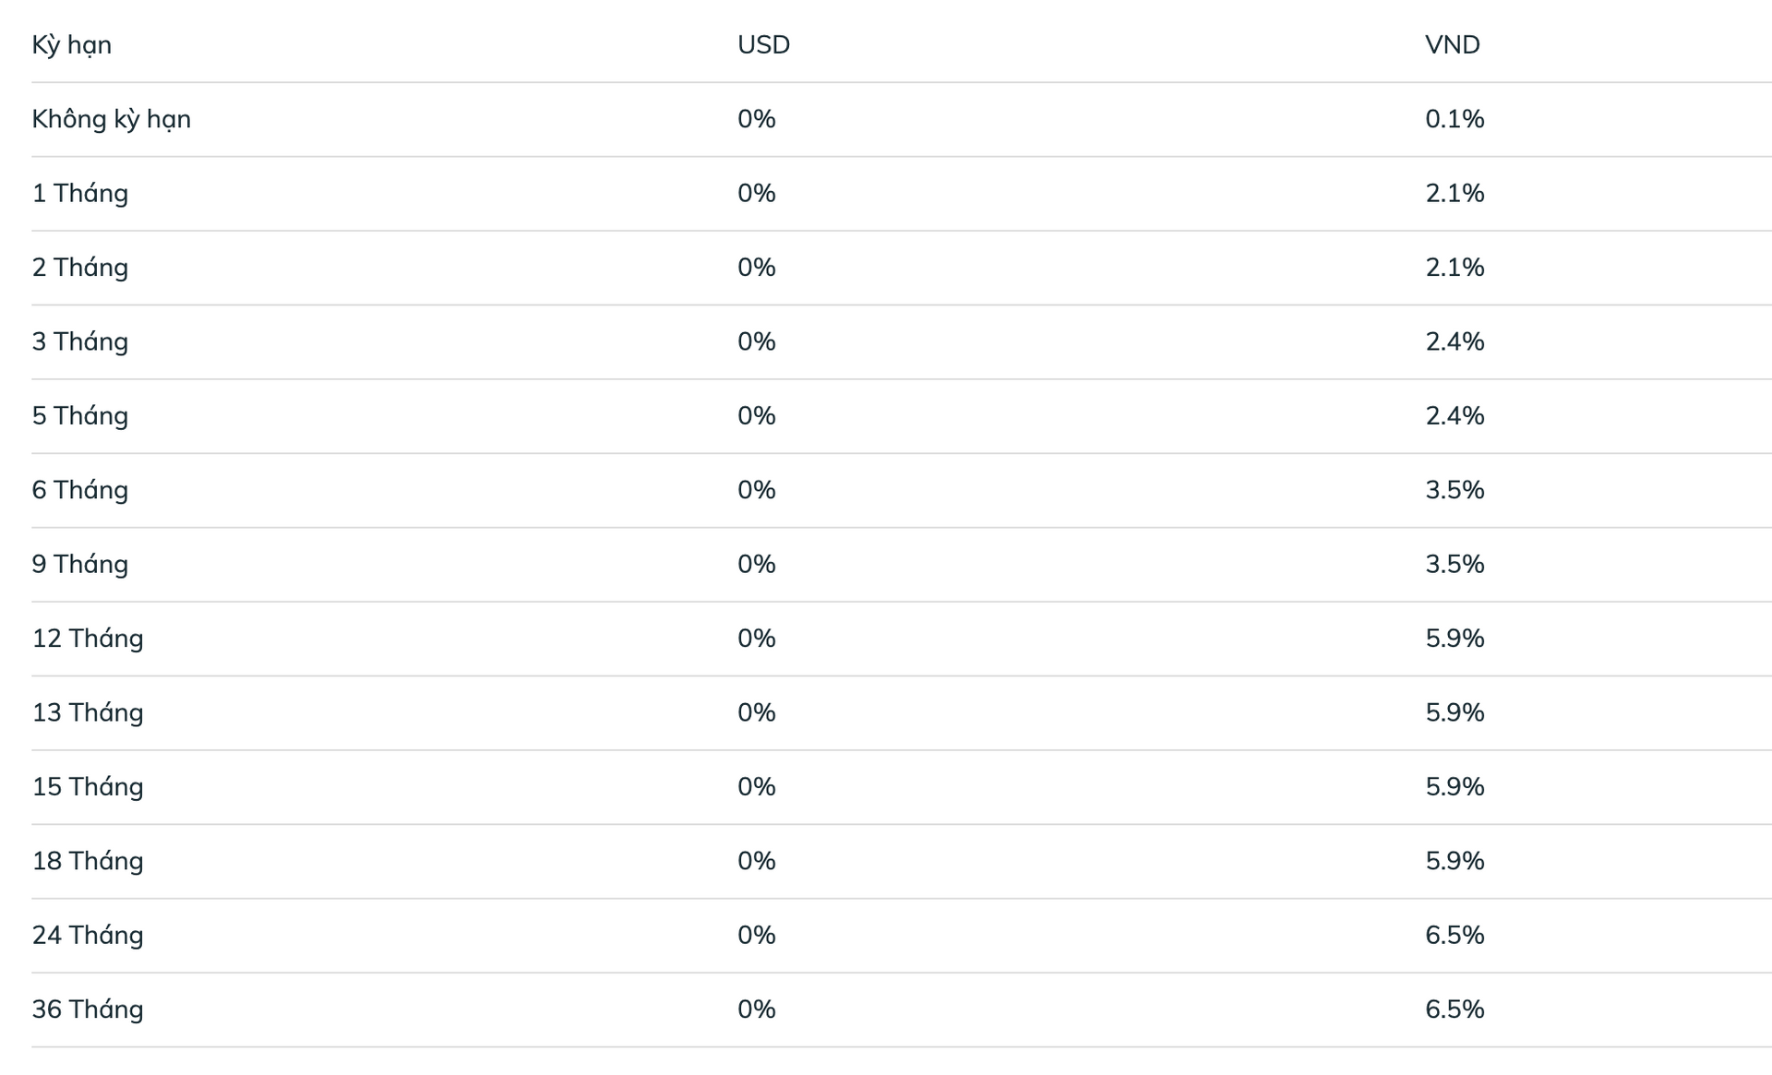Select the 3 Tháng term label
Screen dimensions: 1772x1075
[x=80, y=341]
